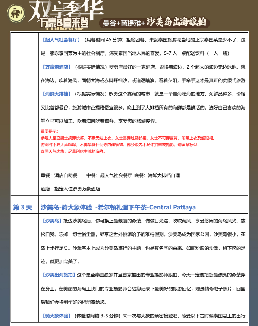Viewport: 258px width, 326px height.
Task: Click the 【超人气社会餐厅】 heading
Action: tap(61, 40)
